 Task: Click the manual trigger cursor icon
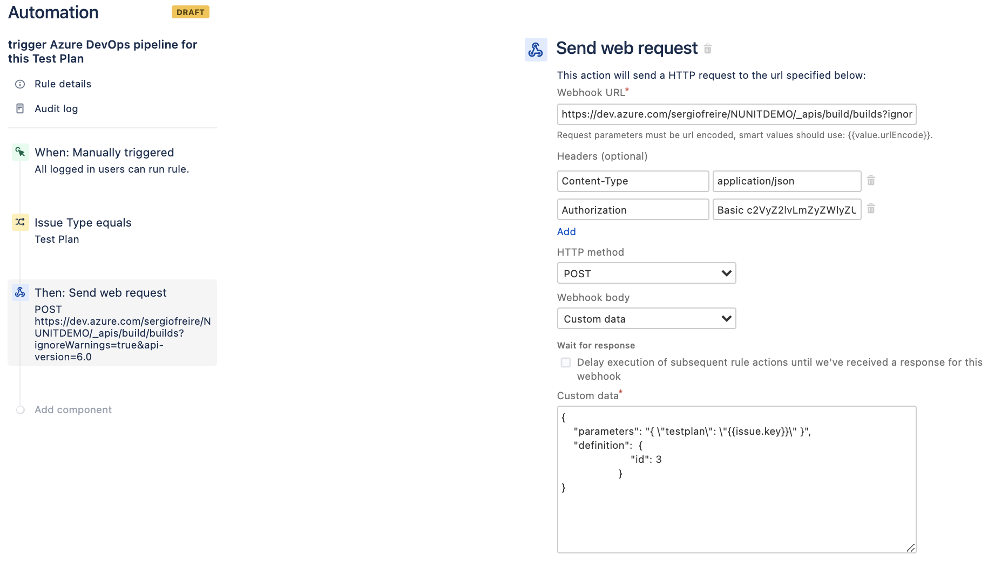click(x=21, y=152)
